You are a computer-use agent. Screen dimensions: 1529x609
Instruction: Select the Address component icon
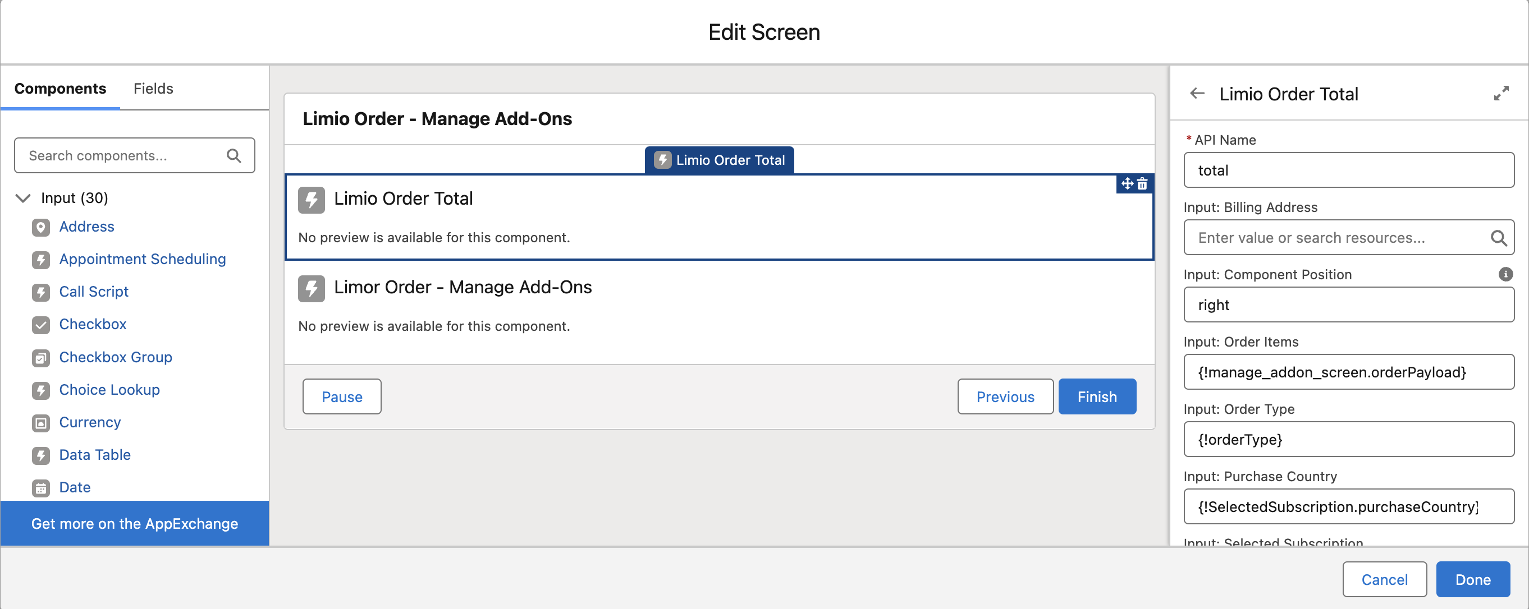40,227
